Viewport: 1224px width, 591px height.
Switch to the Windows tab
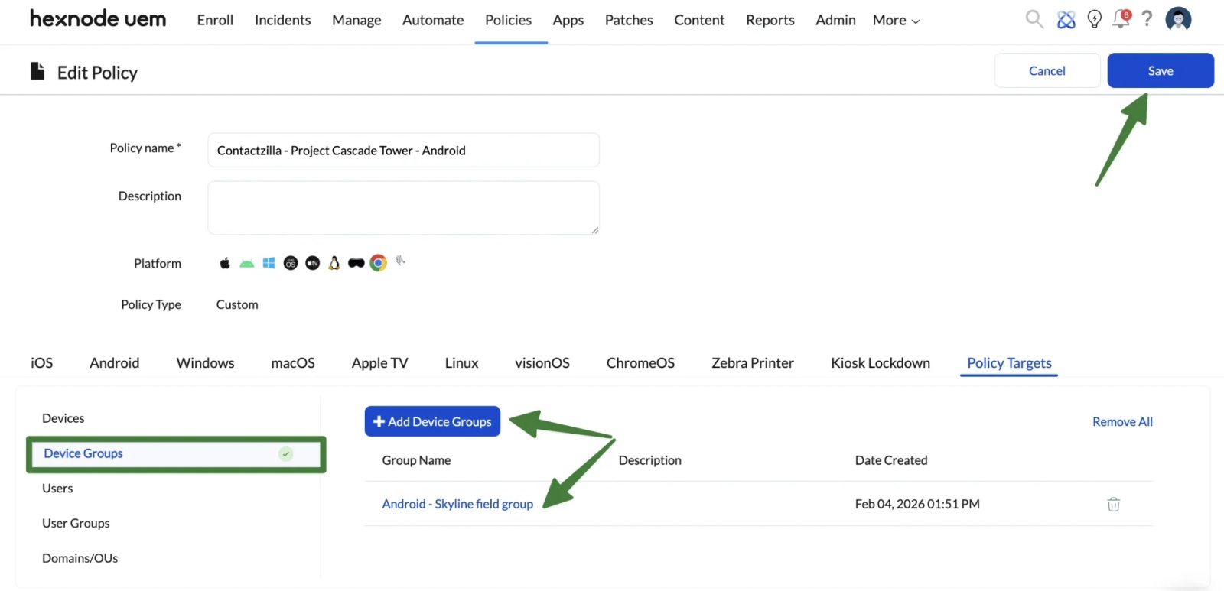click(x=205, y=363)
